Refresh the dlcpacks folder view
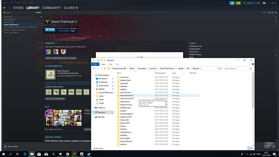Image resolution: width=279 pixels, height=157 pixels. coord(220,68)
